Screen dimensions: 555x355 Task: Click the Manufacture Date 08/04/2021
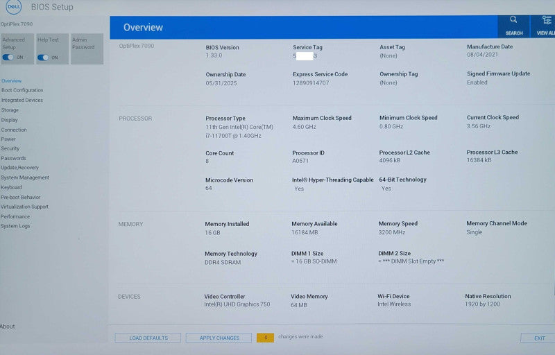[482, 55]
